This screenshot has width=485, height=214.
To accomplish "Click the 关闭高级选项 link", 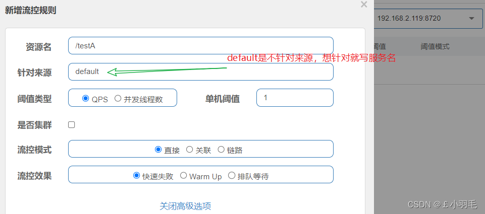I will tap(185, 206).
